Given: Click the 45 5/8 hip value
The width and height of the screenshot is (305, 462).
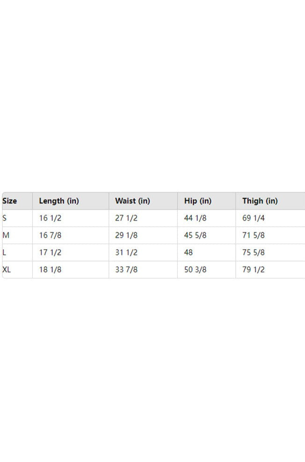Looking at the screenshot, I should (x=195, y=235).
